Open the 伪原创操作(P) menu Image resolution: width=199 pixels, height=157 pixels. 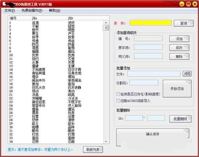pyautogui.click(x=32, y=10)
